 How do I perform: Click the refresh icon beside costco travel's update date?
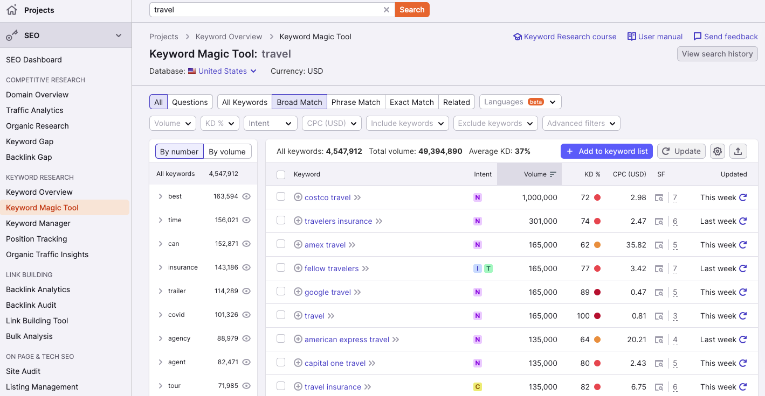point(744,197)
